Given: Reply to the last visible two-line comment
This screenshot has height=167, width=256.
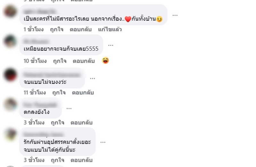Looking at the screenshot, I should click(x=82, y=160).
